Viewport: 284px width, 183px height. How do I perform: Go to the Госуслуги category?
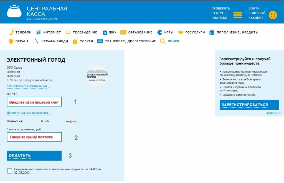(x=195, y=32)
